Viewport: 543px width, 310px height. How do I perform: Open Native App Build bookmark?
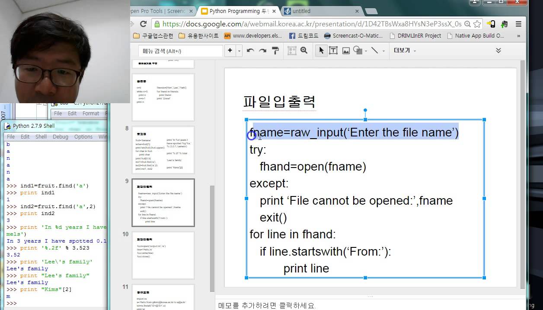coord(476,36)
